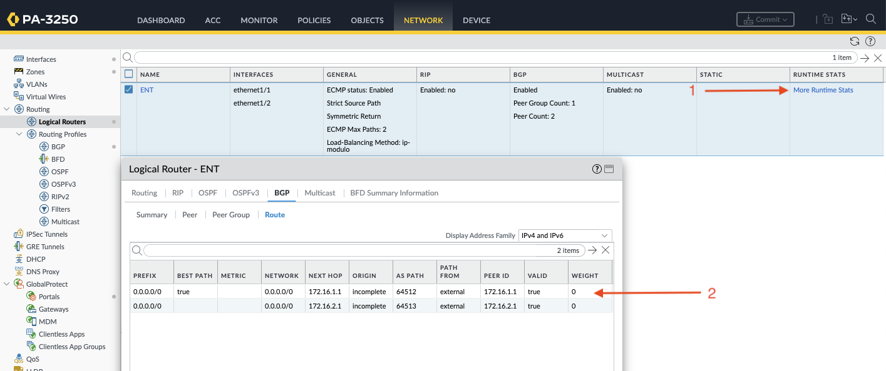Open the Display Address Family dropdown

(x=565, y=235)
